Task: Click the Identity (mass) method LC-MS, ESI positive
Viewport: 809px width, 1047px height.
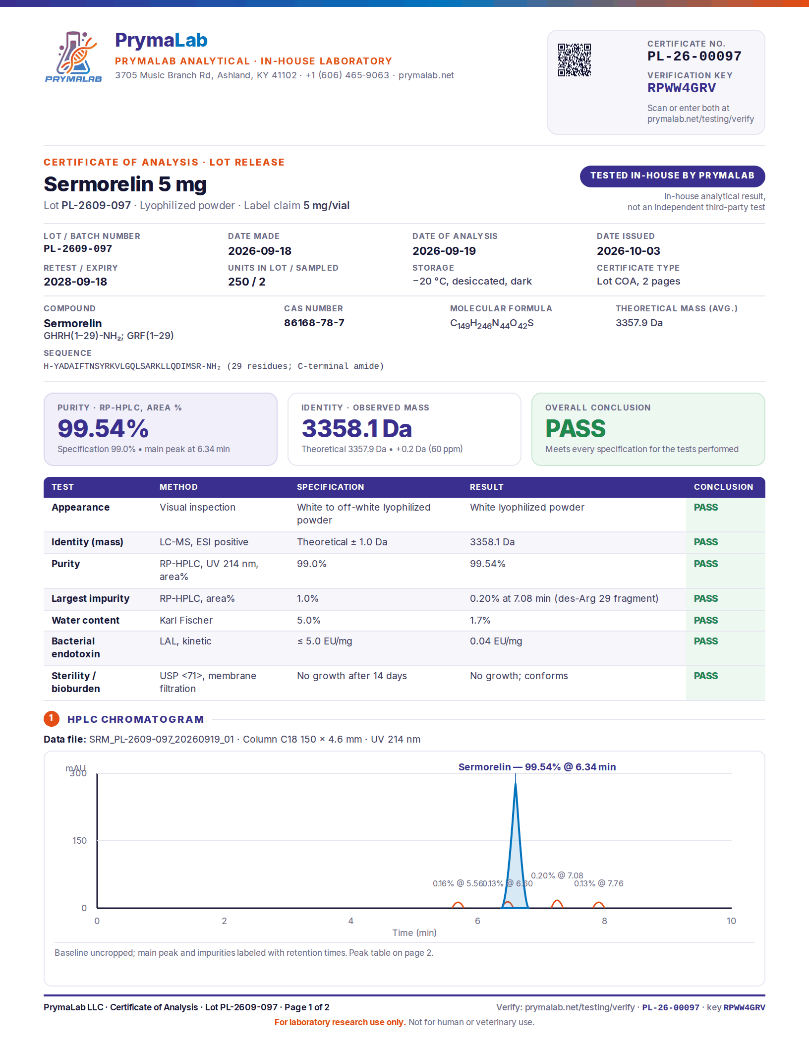Action: (204, 542)
